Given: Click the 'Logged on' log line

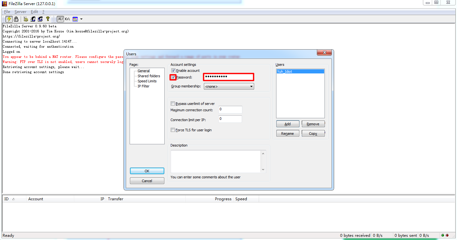Looking at the screenshot, I should coord(11,52).
